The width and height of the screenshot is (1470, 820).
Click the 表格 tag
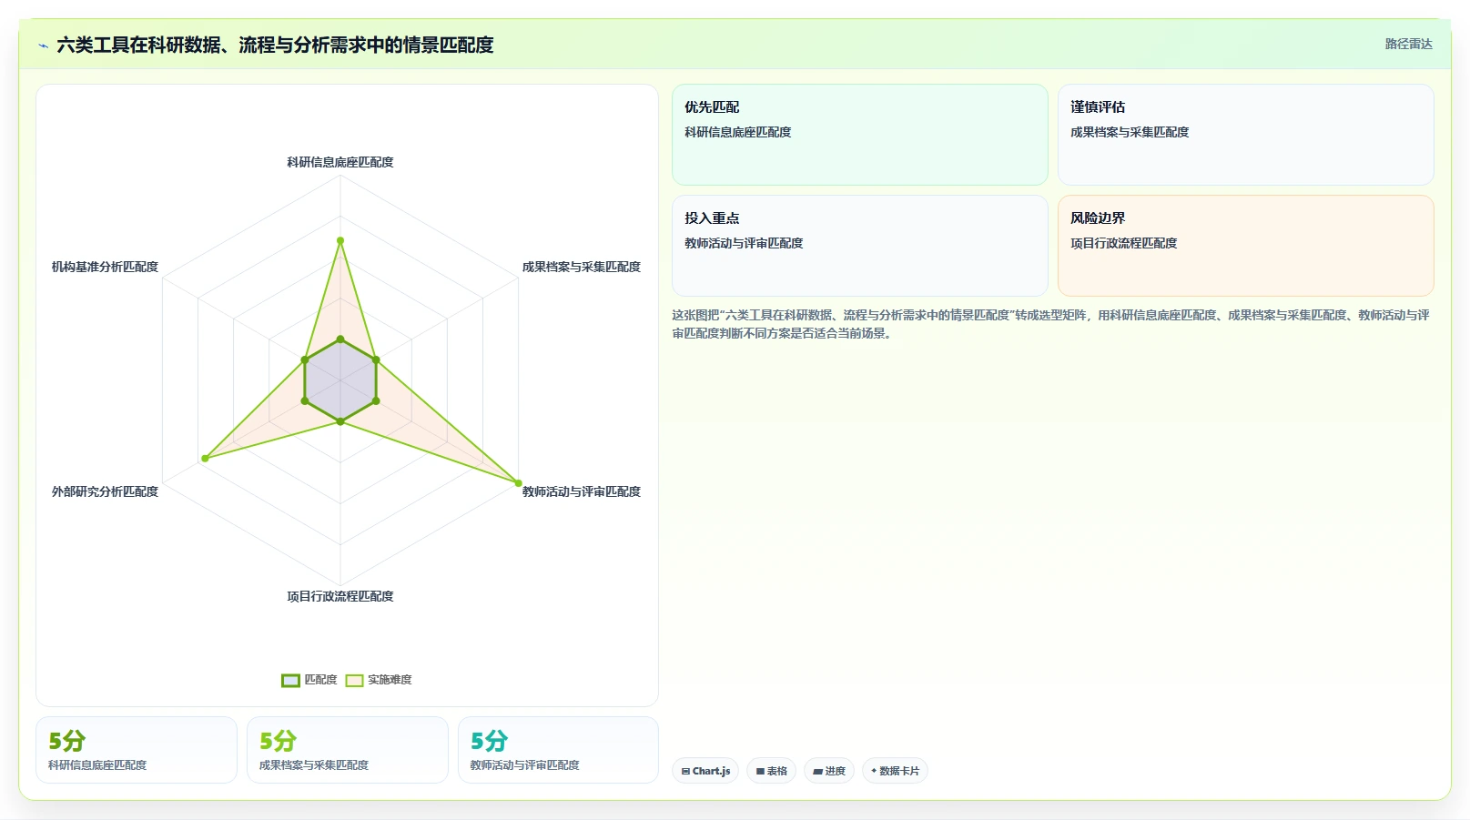[771, 771]
